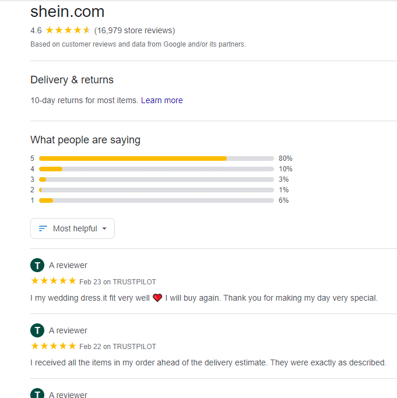Click the 4.6 star rating icons under shein.com
397x398 pixels.
coord(68,30)
